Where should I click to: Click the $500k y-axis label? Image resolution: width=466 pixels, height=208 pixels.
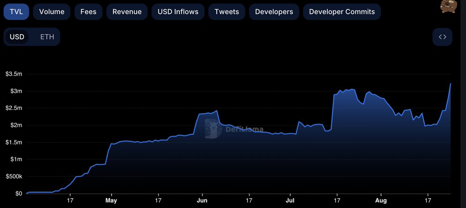pyautogui.click(x=14, y=176)
